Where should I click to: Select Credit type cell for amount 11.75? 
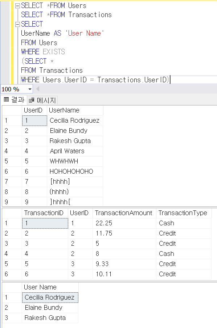coord(184,233)
